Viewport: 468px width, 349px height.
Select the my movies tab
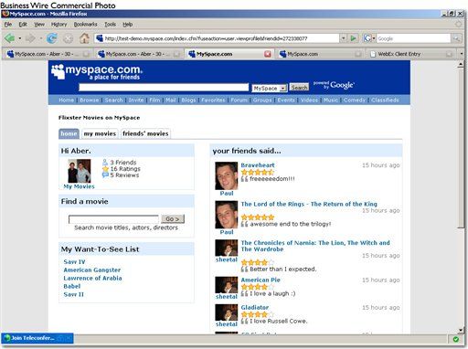(100, 133)
